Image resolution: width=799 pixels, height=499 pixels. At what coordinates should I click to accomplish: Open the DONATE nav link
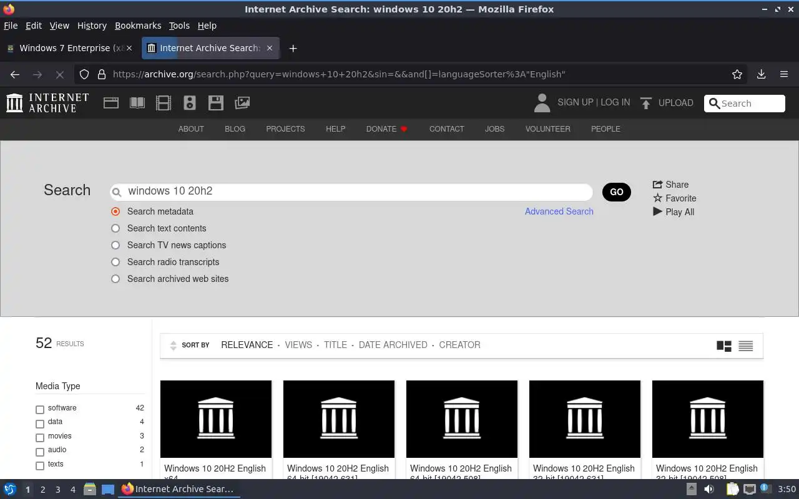[x=387, y=129]
